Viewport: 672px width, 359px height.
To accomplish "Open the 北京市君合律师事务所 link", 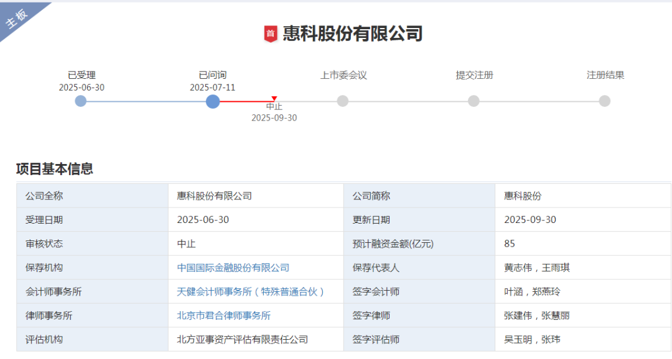I will tap(224, 316).
